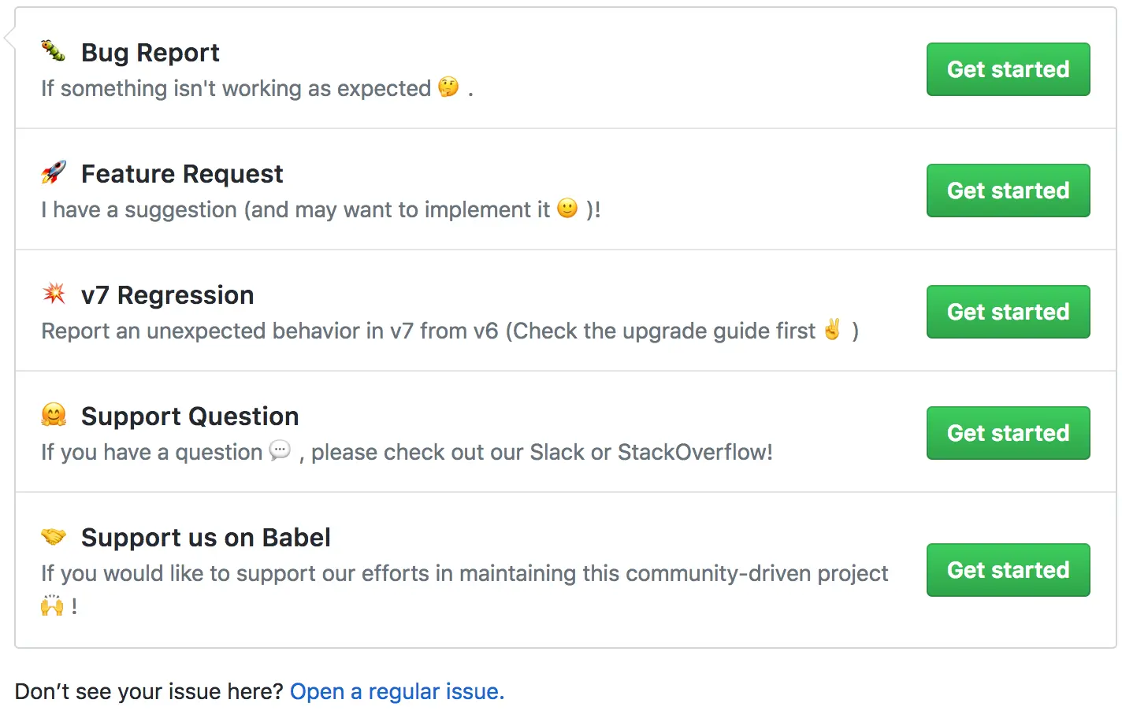Click the bug emoji icon beside Bug Report
Image resolution: width=1122 pixels, height=718 pixels.
click(54, 51)
